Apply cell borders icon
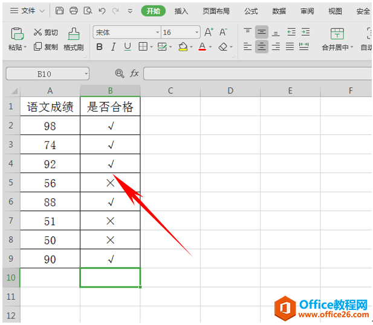Screen dimensions: 373x325 (143, 47)
